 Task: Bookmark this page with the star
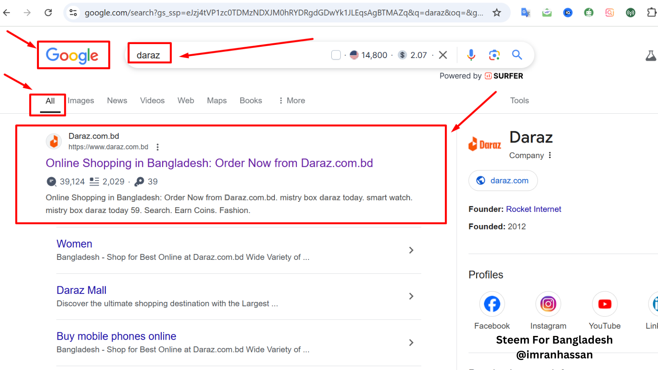[x=497, y=13]
